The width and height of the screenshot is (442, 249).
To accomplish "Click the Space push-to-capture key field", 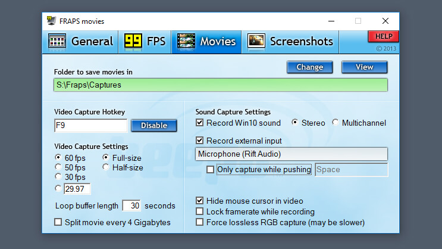I will (351, 169).
